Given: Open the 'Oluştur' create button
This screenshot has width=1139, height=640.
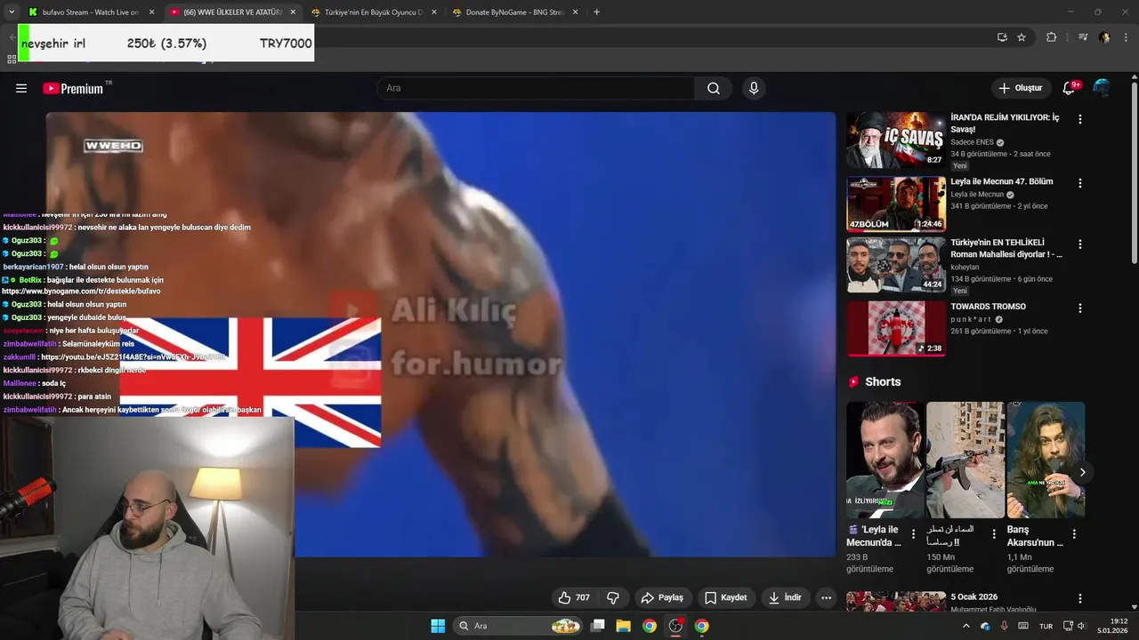Looking at the screenshot, I should pyautogui.click(x=1020, y=88).
